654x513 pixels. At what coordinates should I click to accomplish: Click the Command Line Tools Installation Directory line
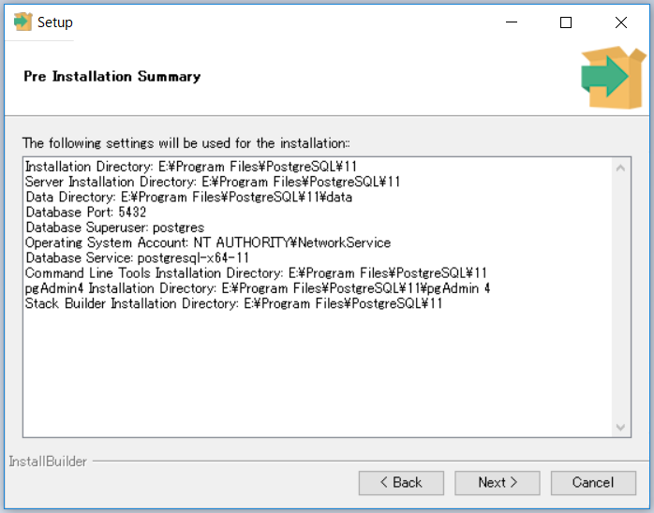click(x=256, y=272)
